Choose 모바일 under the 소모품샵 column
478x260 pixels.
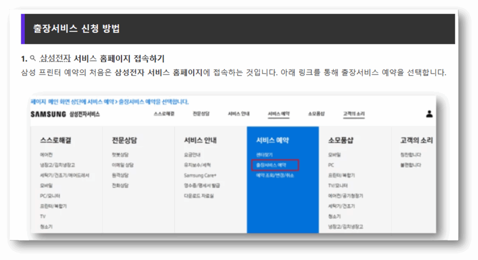point(334,155)
